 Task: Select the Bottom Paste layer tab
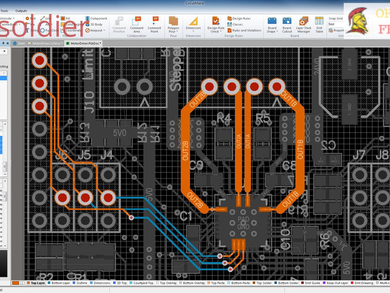tap(239, 283)
